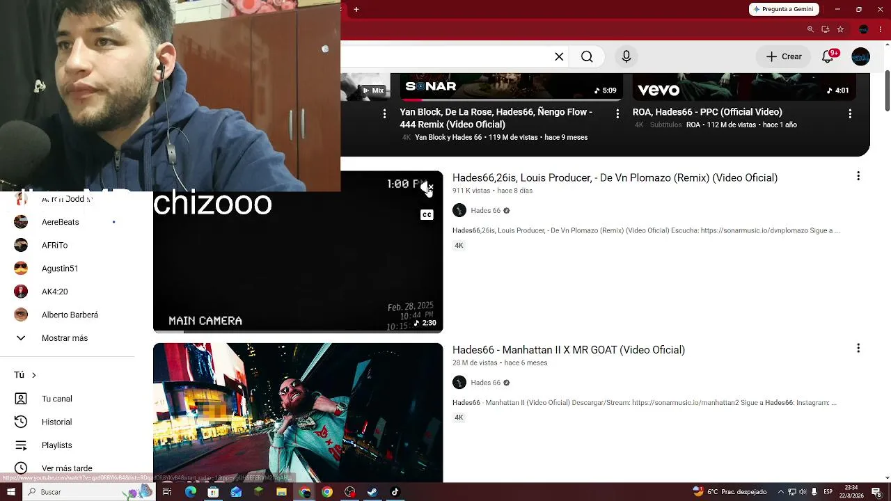The width and height of the screenshot is (891, 501).
Task: Open the Sonar 444 Remix thumbnail
Action: (x=511, y=86)
